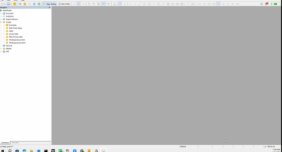Click the 168.34 ms connection status

pos(269,147)
